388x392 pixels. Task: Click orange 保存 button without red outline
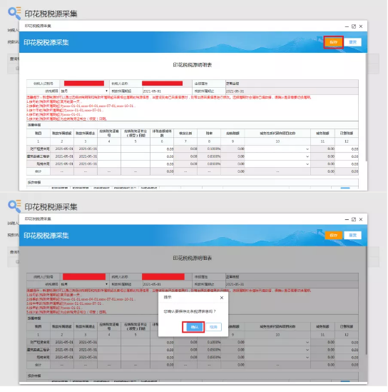pyautogui.click(x=334, y=235)
